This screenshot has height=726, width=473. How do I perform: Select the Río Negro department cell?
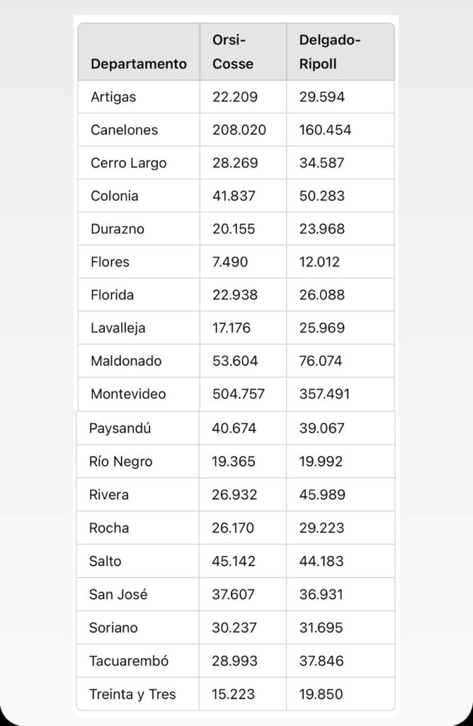120,462
